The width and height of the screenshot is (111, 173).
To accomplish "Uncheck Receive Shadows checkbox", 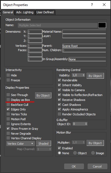I will 59,100.
